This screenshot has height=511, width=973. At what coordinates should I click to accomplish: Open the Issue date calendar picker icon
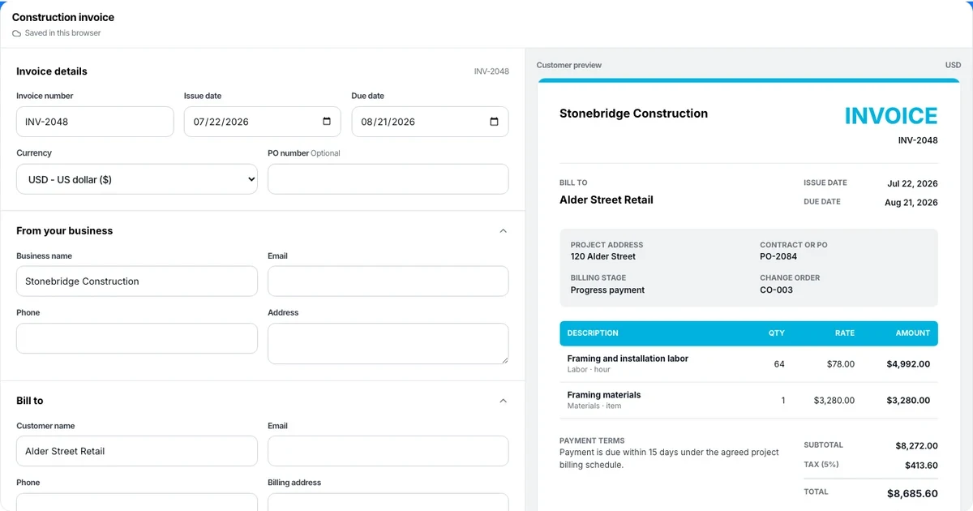327,122
